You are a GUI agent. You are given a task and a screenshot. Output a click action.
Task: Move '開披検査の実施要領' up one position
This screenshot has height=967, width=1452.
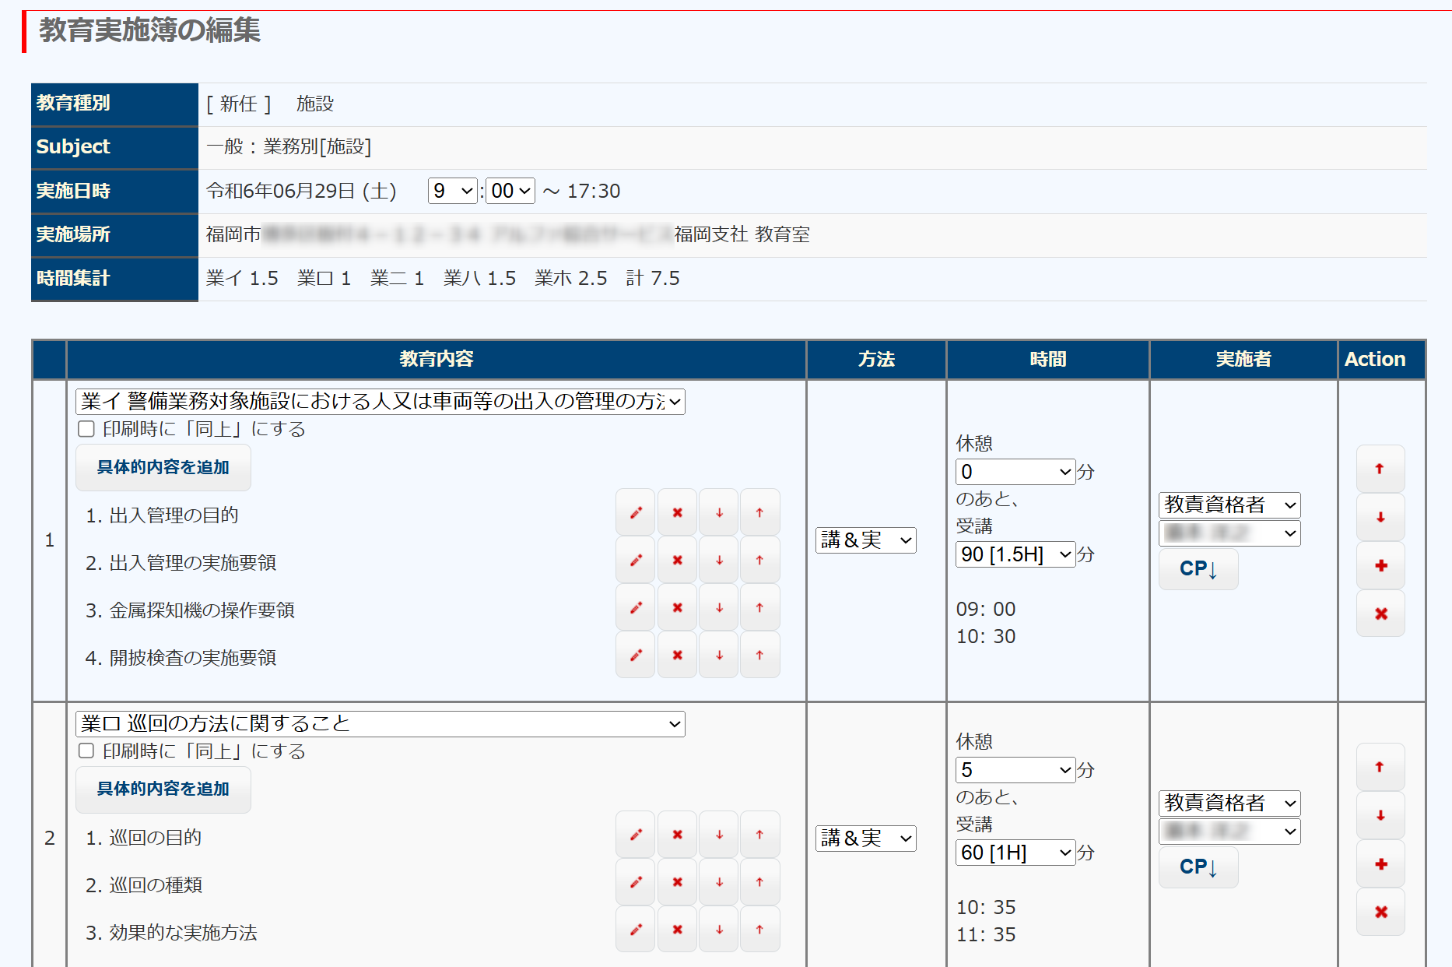coord(759,655)
